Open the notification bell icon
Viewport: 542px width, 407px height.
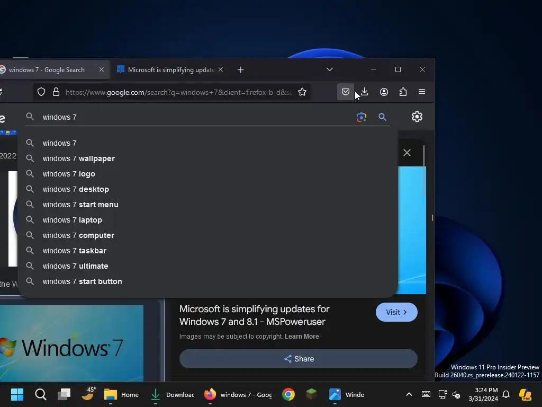coord(506,394)
